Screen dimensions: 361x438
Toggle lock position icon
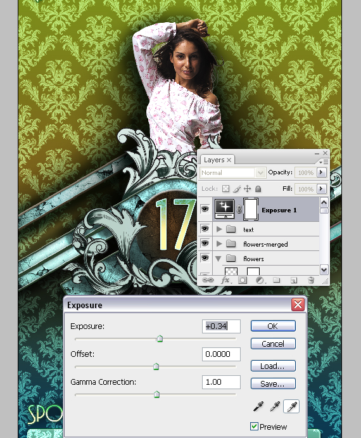tap(248, 189)
